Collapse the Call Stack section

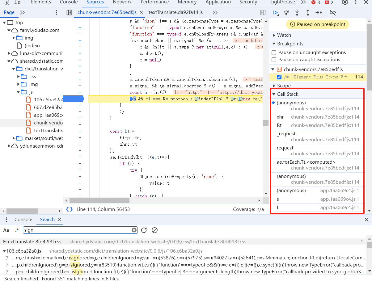(274, 94)
